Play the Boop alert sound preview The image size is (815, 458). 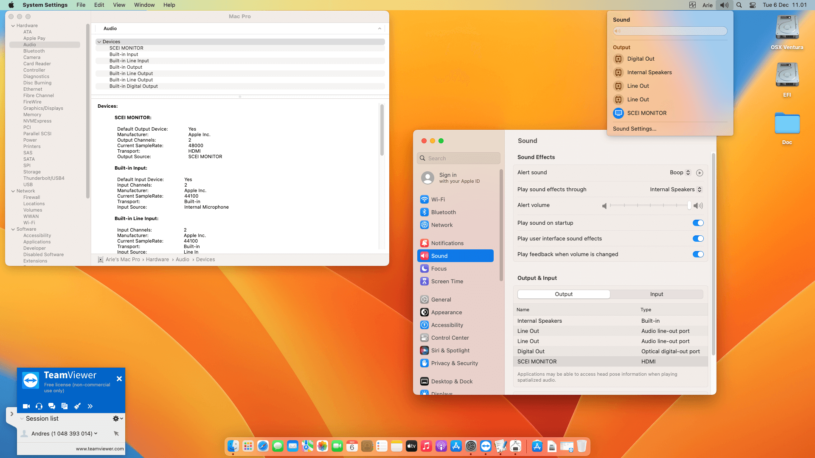[700, 173]
